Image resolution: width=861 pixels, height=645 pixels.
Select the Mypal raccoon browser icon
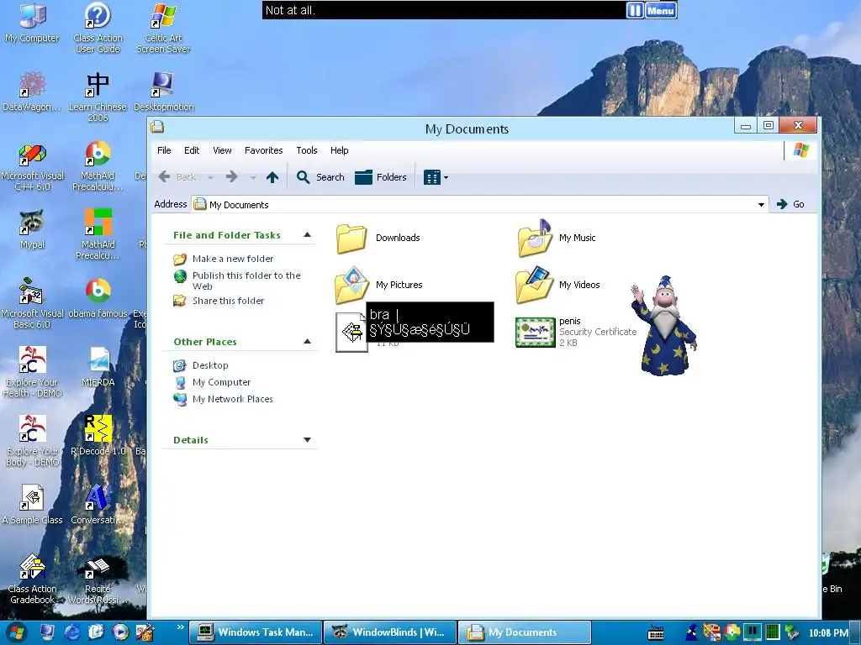(x=33, y=228)
